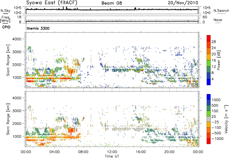Pick the red power swatch above 28 dB
The height and width of the screenshot is (158, 229).
click(209, 38)
